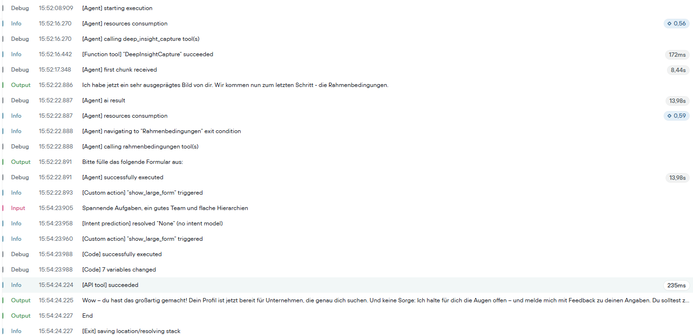The width and height of the screenshot is (693, 335).
Task: Expand the calling deep_insight_capture tool(s) entry
Action: click(347, 39)
